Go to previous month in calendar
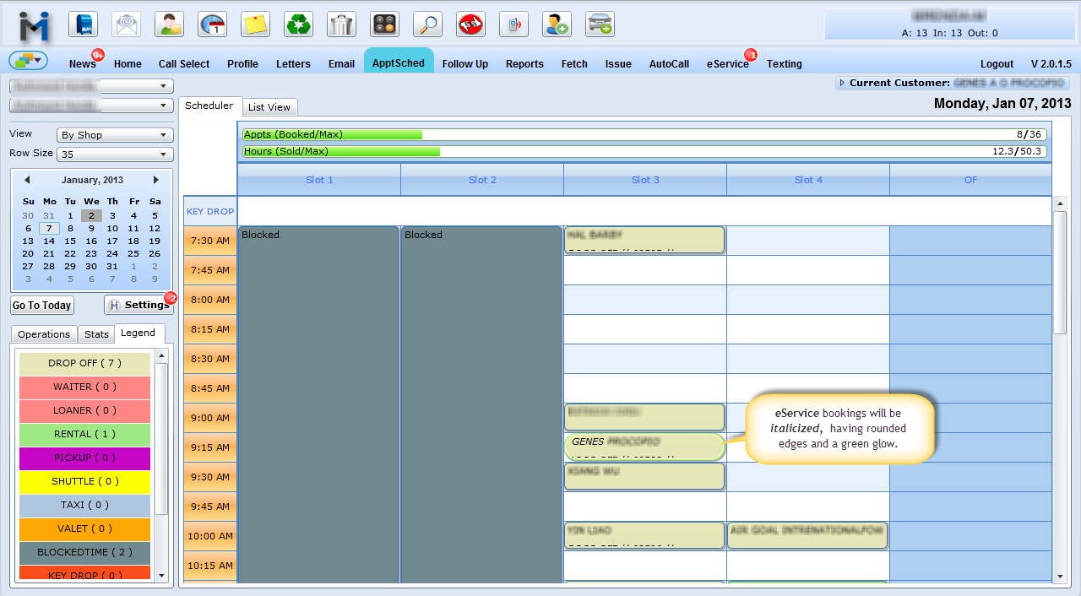 tap(27, 180)
